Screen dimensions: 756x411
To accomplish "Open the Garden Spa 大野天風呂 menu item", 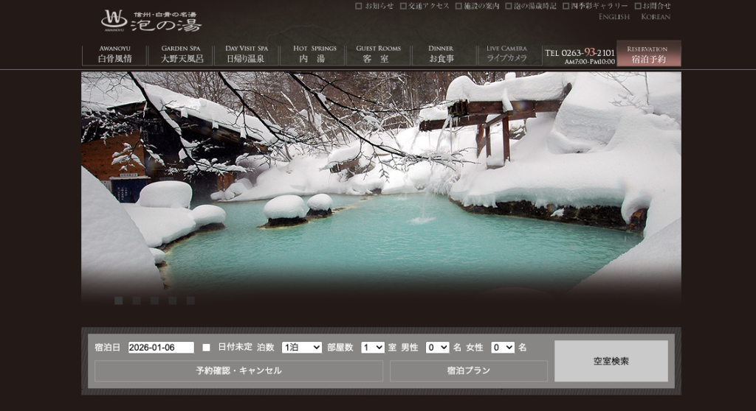I will click(x=182, y=55).
